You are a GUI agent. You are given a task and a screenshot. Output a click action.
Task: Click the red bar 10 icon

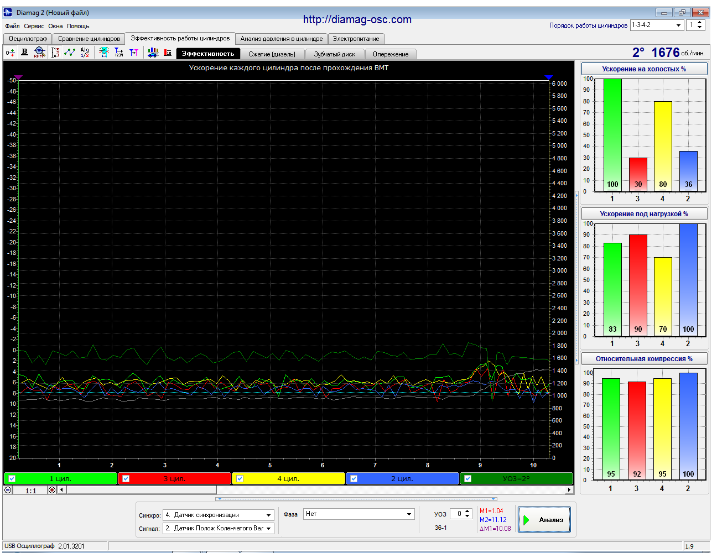(168, 53)
